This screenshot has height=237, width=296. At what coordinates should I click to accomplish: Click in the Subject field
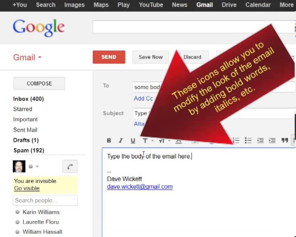click(213, 113)
